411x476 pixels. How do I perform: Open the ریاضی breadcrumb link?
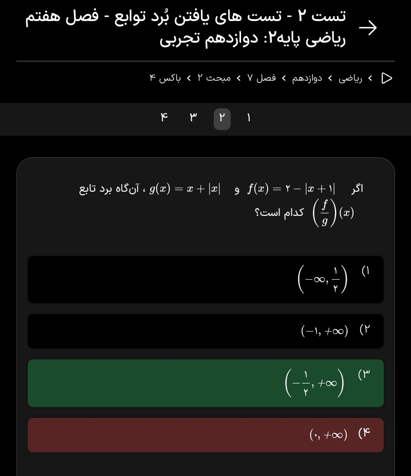350,78
